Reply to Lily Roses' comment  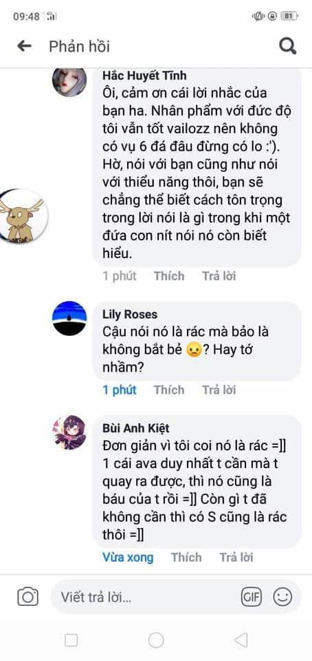click(219, 390)
